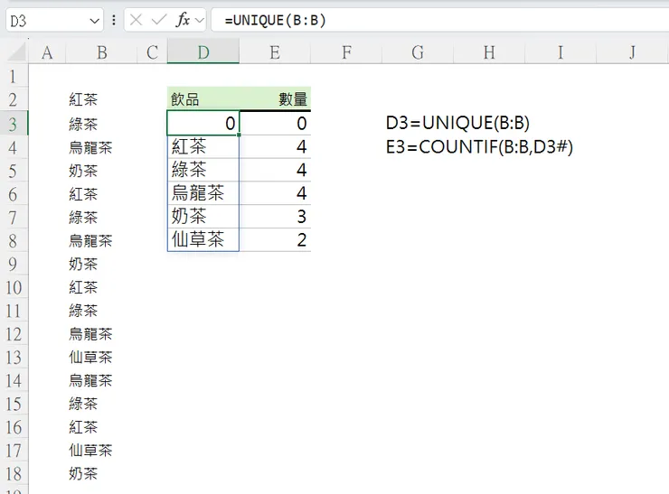Select cell B2 with 紅茶
The width and height of the screenshot is (669, 494).
click(101, 99)
